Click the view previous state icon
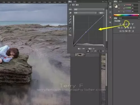This screenshot has height=105, width=140. click(92, 51)
